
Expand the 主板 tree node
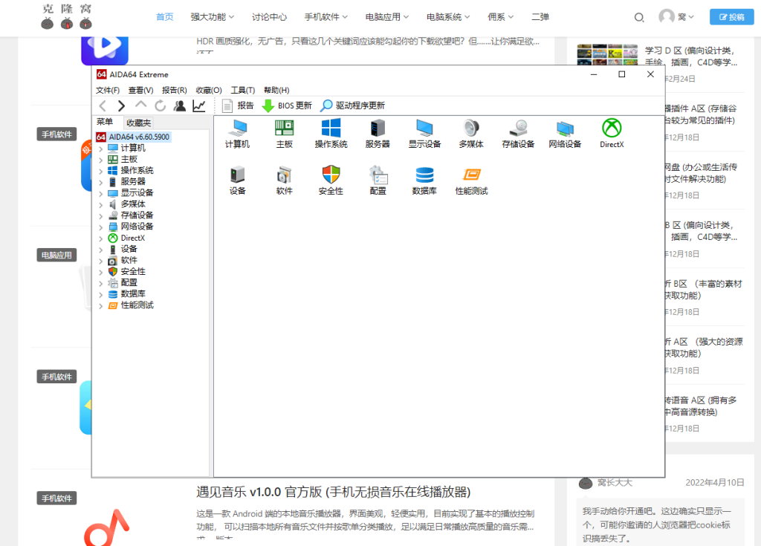tap(101, 160)
